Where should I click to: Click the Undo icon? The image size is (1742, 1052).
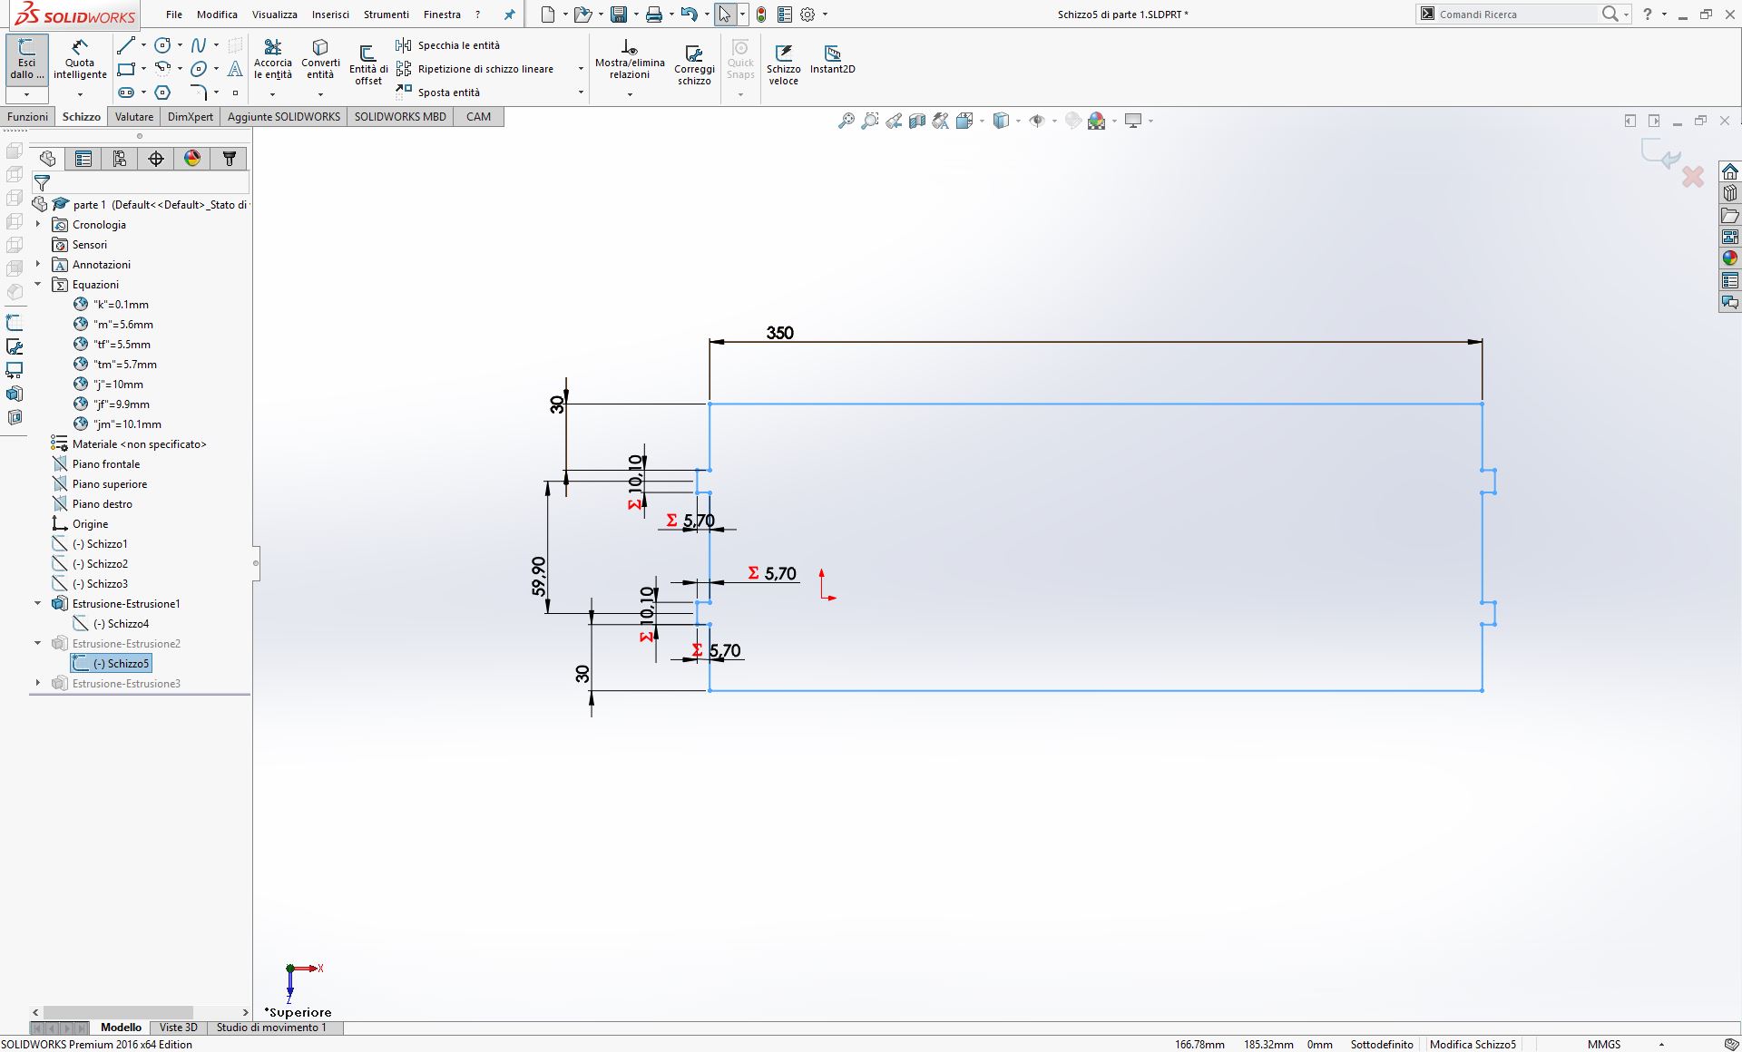point(689,15)
